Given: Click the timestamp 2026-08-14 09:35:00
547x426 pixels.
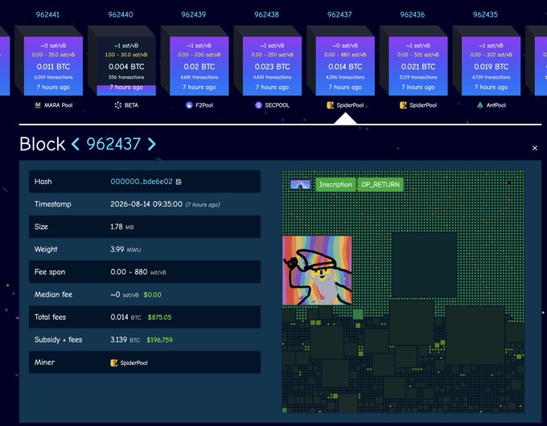Looking at the screenshot, I should pos(146,204).
